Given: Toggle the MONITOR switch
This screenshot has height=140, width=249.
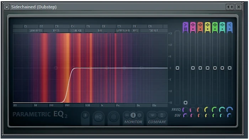Looking at the screenshot, I should pyautogui.click(x=133, y=115).
